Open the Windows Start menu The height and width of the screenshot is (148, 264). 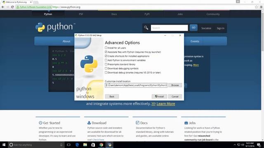[4, 145]
